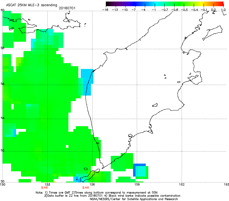229x201 pixels.
Task: Click the colorbar label "-0.5"
Action: click(x=184, y=10)
